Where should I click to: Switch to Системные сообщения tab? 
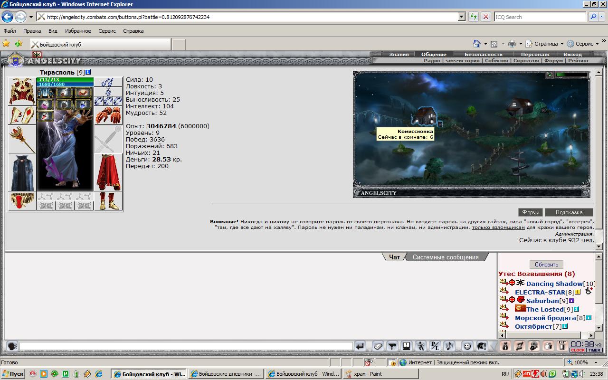point(446,257)
